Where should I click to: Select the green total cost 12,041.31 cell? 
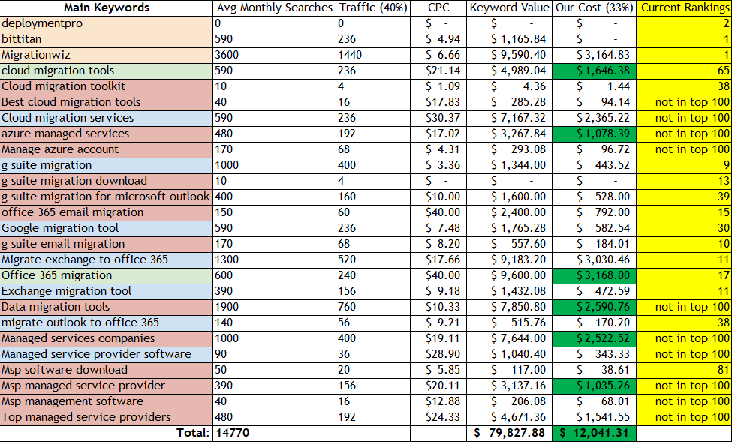pos(594,433)
